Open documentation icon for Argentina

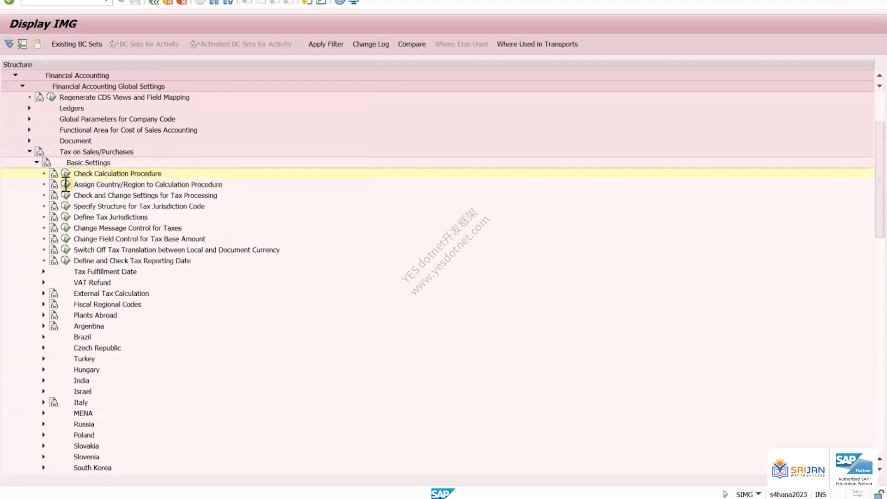click(54, 326)
